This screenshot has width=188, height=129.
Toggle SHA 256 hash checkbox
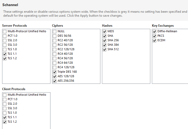coord(105,40)
